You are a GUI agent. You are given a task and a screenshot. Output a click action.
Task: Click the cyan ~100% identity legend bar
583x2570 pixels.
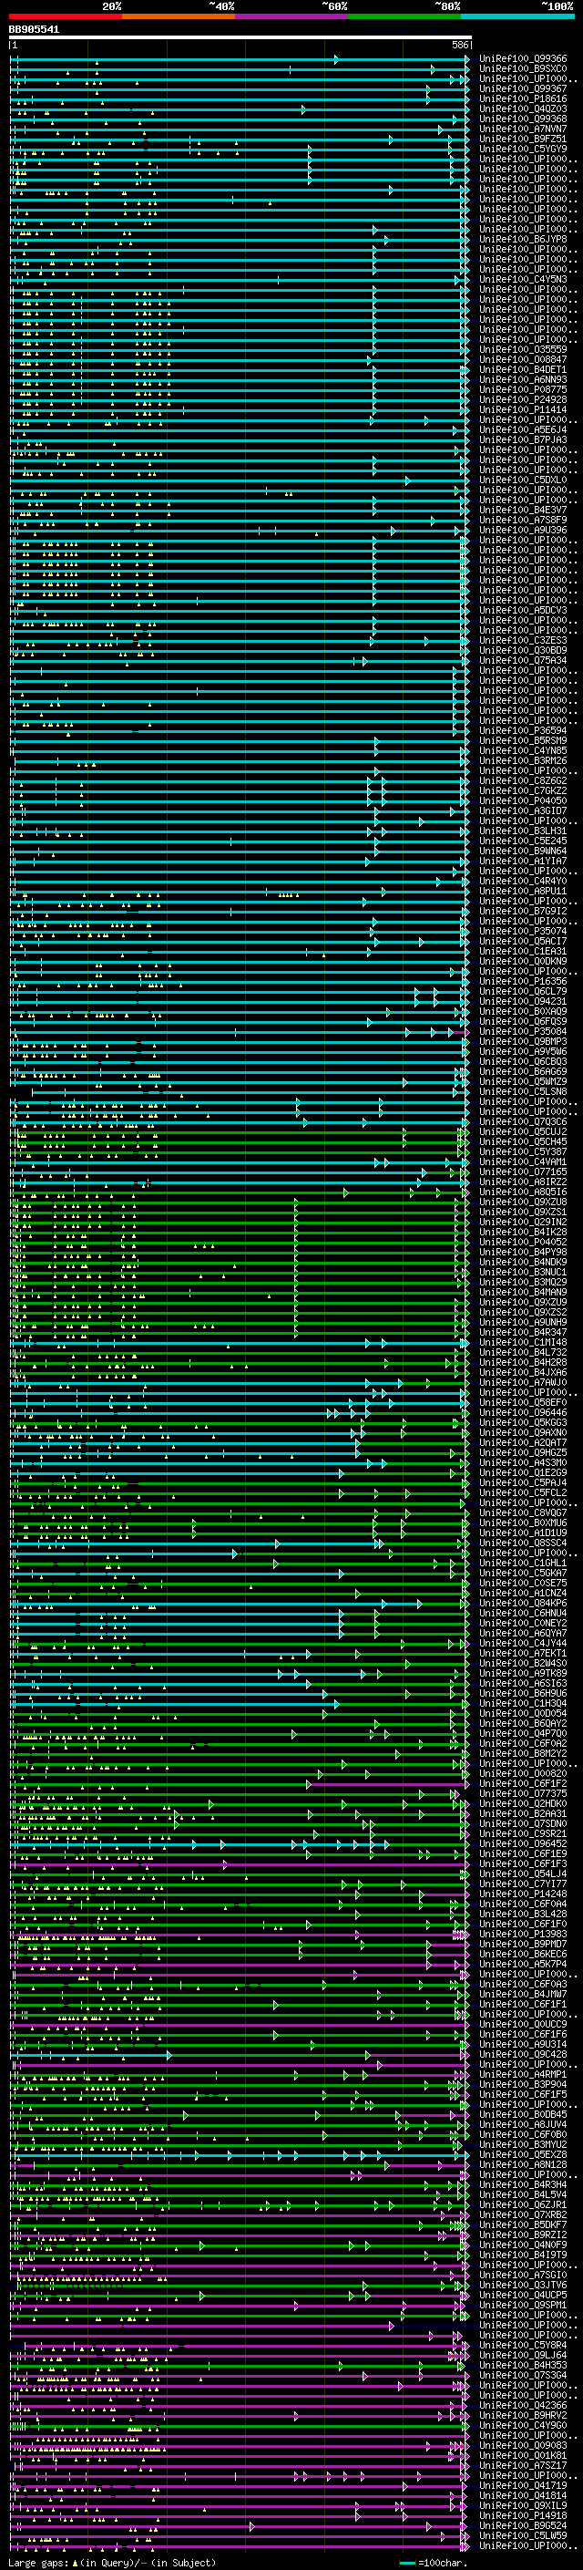coord(517,16)
